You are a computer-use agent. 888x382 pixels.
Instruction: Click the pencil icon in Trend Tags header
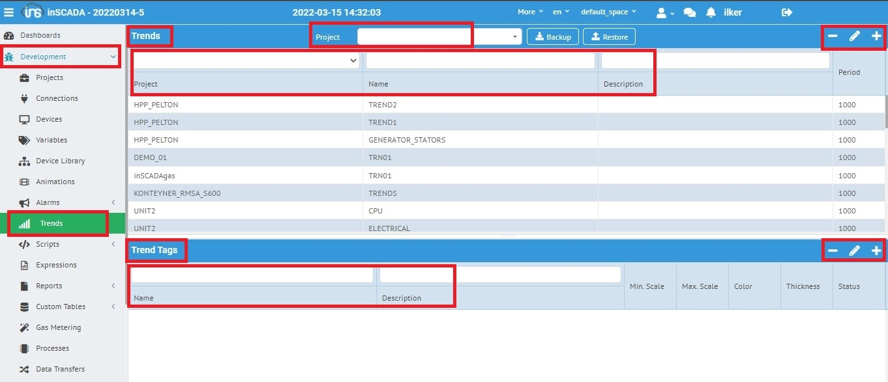pos(854,251)
